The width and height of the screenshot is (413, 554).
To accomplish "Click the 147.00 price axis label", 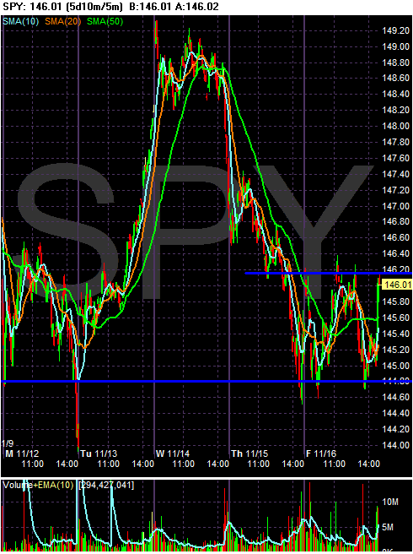I will (x=395, y=206).
